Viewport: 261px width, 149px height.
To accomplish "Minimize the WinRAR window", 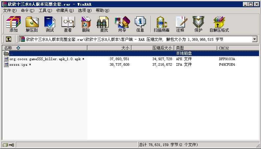I will (245, 4).
